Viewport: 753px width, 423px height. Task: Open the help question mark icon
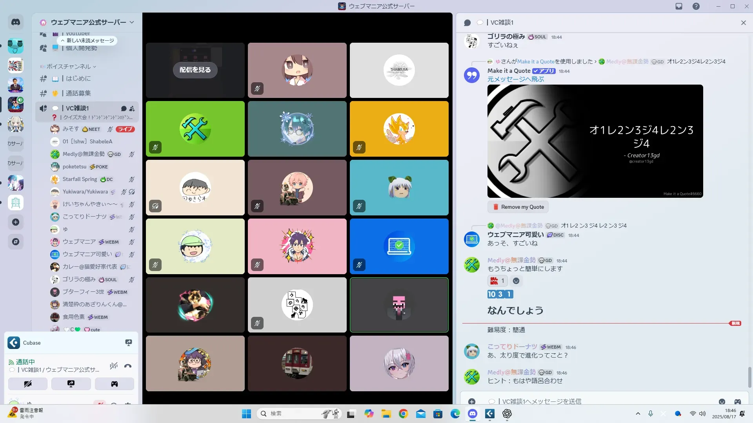(x=696, y=6)
